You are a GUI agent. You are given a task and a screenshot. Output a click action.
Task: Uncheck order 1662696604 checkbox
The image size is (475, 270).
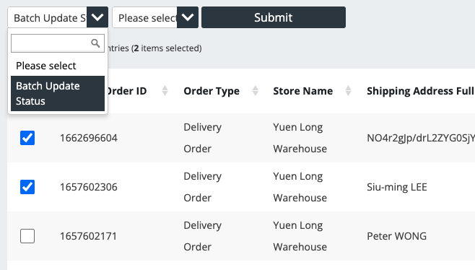click(x=27, y=138)
